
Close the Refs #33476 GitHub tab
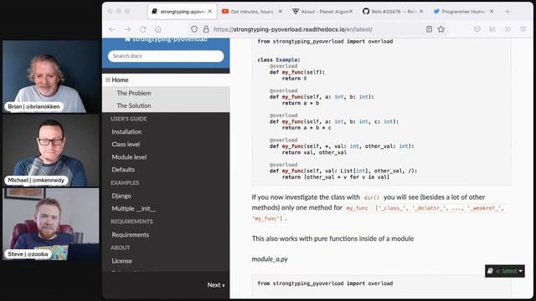click(421, 12)
